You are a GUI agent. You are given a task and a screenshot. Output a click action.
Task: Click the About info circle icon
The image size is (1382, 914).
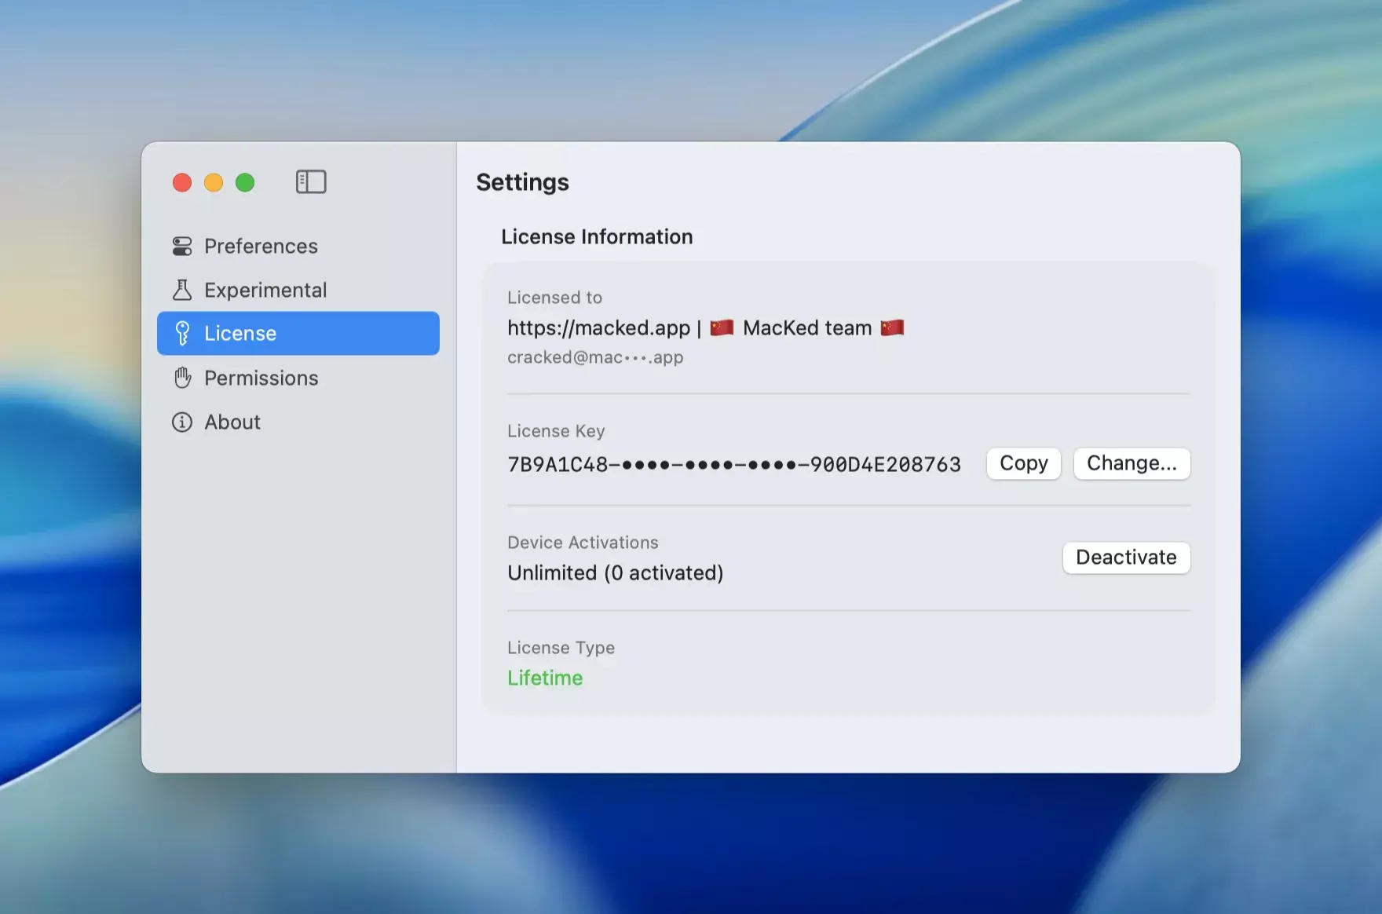tap(182, 422)
